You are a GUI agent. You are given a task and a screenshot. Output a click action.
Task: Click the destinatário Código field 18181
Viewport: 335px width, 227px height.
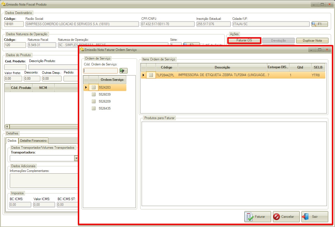click(14, 24)
